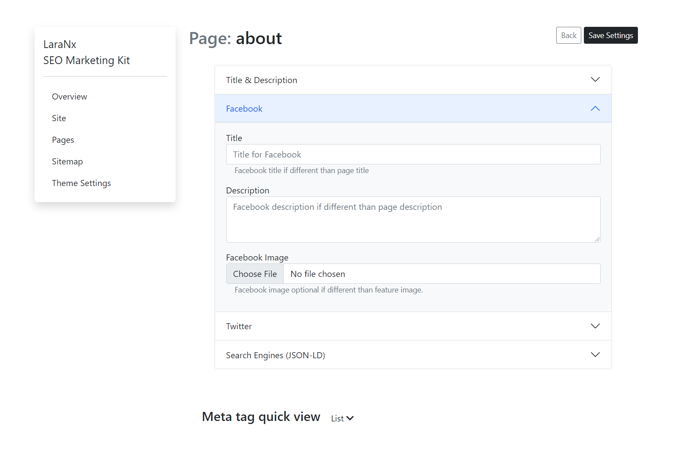This screenshot has height=469, width=676.
Task: View the Sitemap
Action: coord(67,161)
